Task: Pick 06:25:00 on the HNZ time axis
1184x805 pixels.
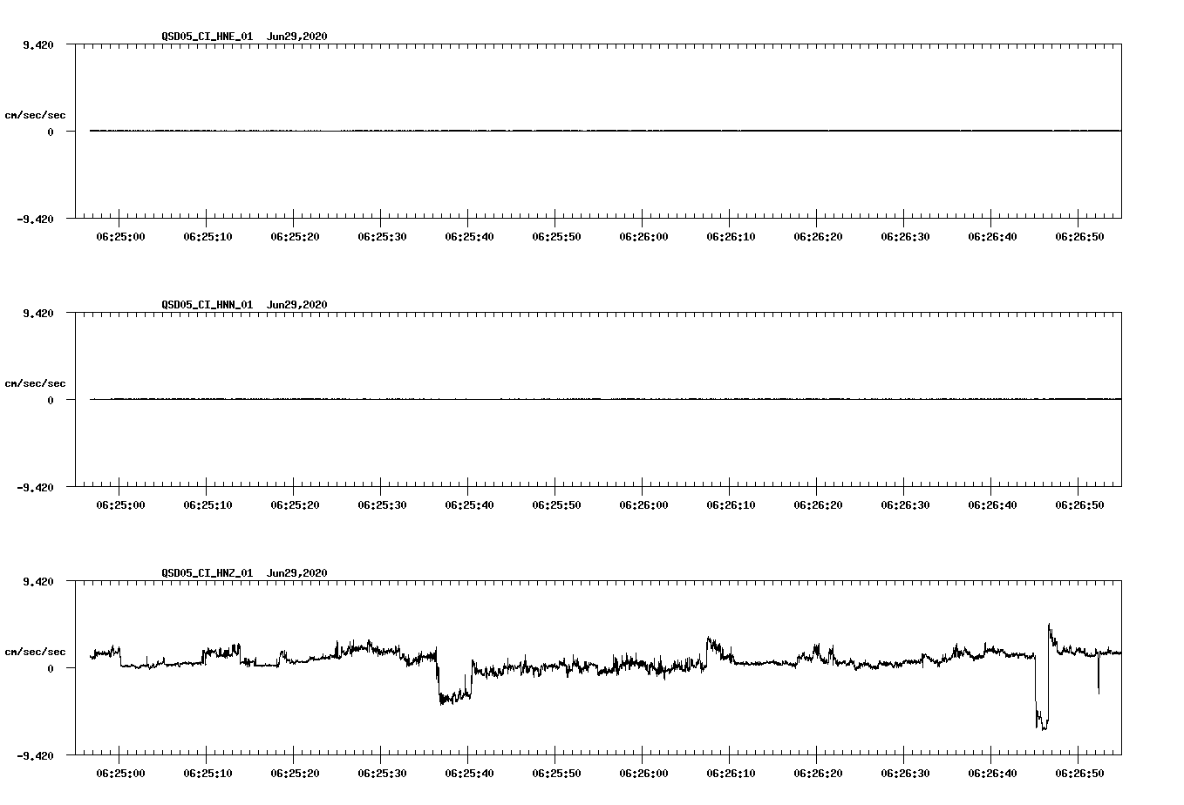Action: 120,773
